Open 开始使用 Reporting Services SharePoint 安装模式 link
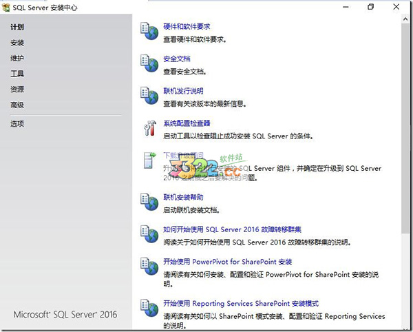This screenshot has height=332, width=413. click(x=241, y=303)
